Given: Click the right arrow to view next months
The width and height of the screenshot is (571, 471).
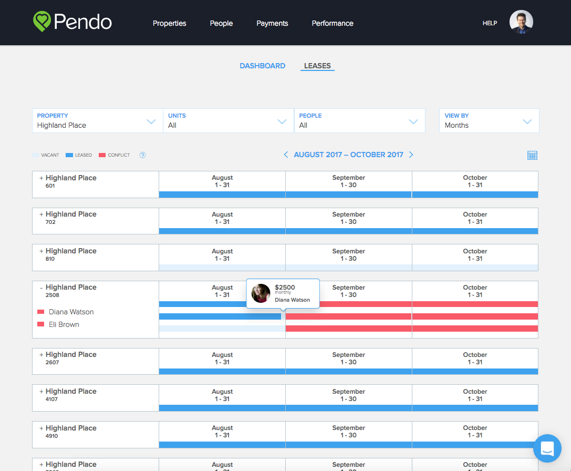Looking at the screenshot, I should point(411,155).
